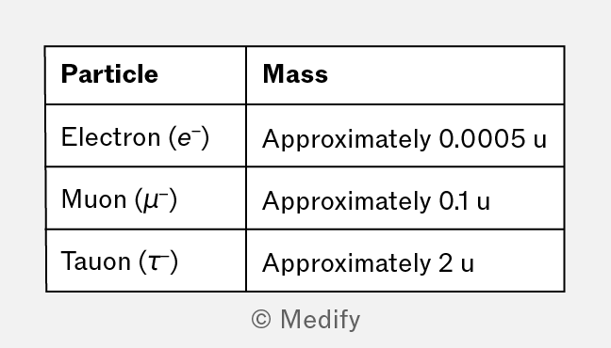Viewport: 611px width, 348px height.
Task: Click the Medify word in caption
Action: coord(321,320)
